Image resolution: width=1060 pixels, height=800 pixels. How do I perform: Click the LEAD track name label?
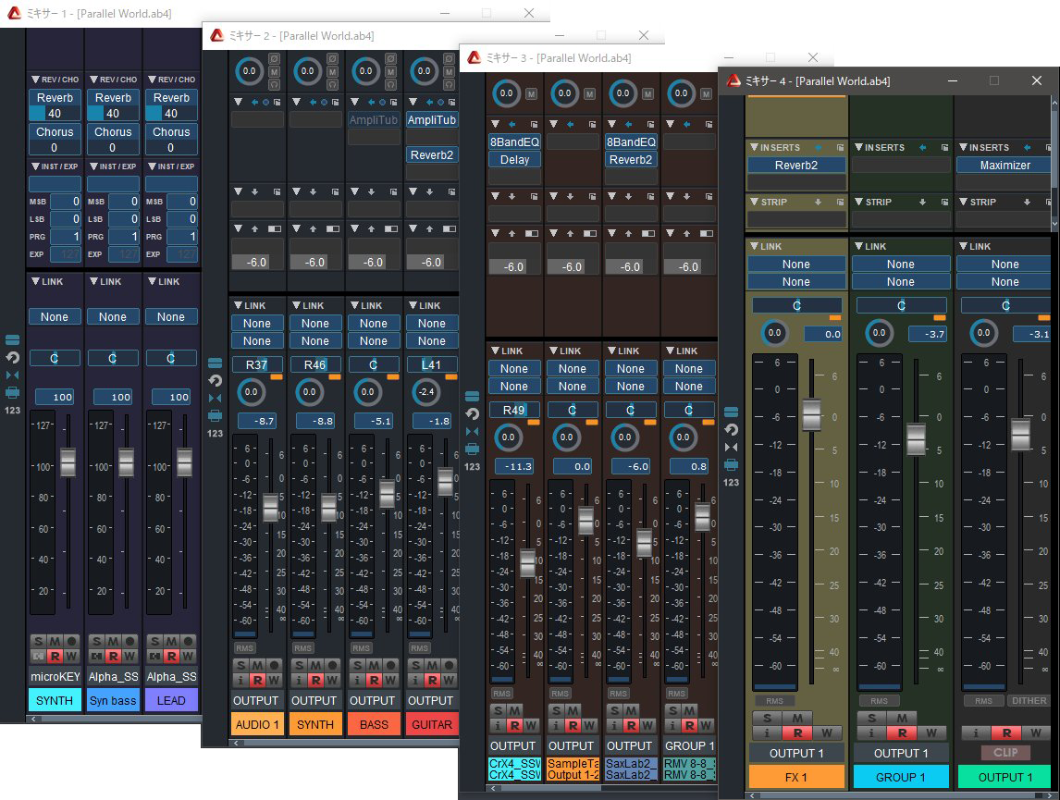171,700
